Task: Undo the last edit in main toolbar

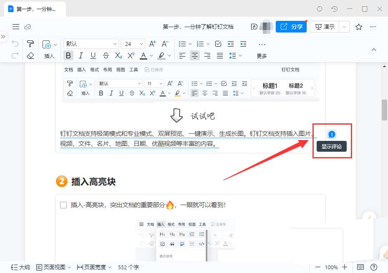Action: click(15, 44)
